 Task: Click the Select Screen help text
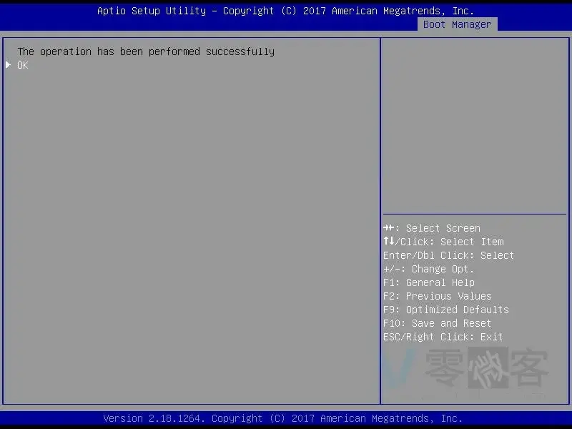pyautogui.click(x=443, y=228)
